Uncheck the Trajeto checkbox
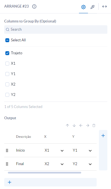The image size is (111, 189). [x=7, y=53]
